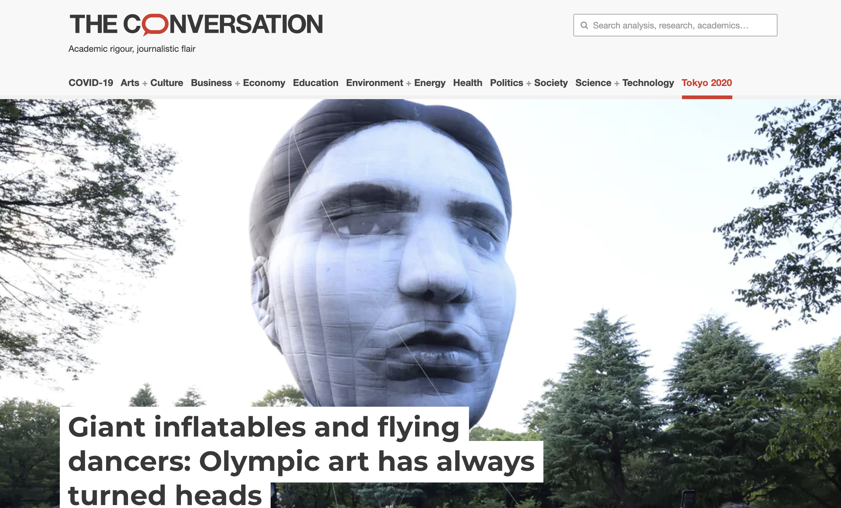Screen dimensions: 841x508
Task: Click the red speech bubble logo icon
Action: (155, 25)
